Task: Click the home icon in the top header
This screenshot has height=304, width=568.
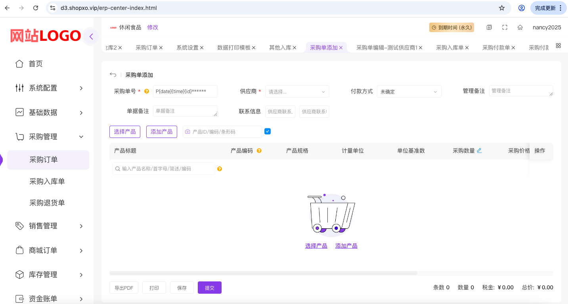Action: 520,27
